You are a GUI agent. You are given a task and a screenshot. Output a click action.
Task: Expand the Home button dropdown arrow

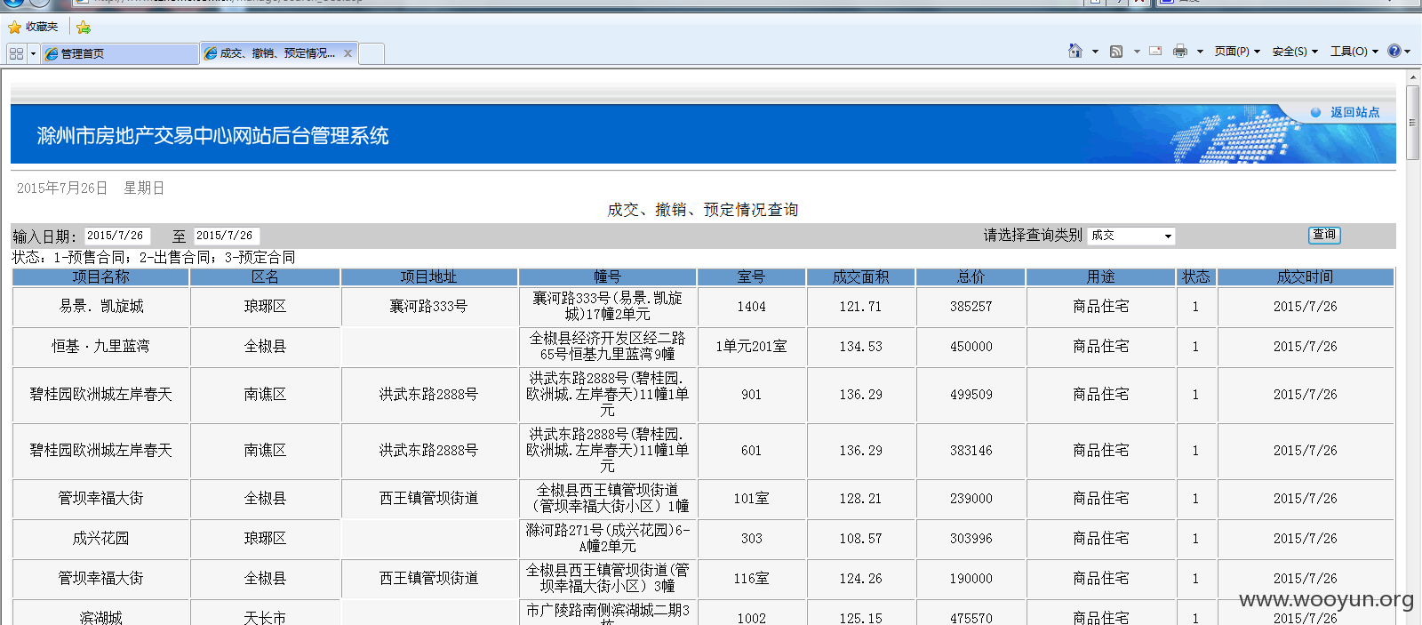coord(1095,52)
